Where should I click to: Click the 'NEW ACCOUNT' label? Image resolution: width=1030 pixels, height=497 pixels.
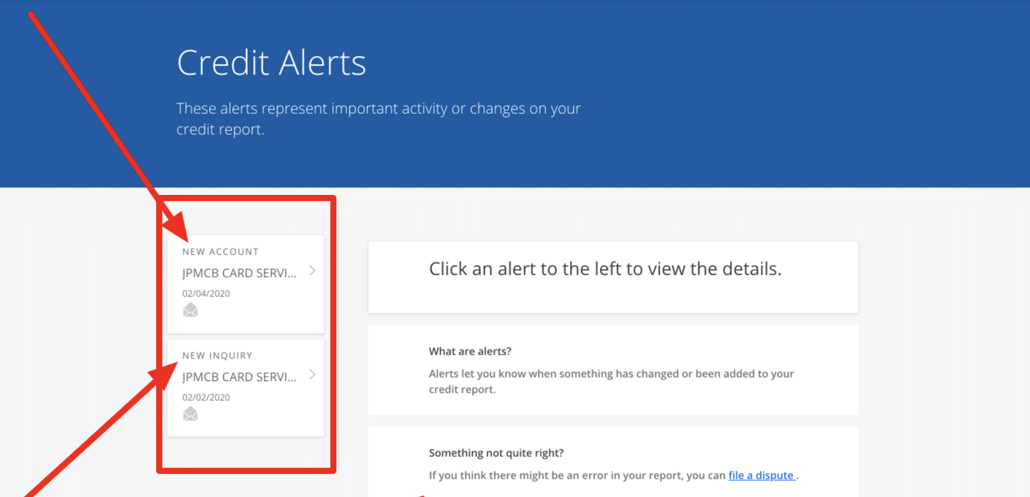(x=220, y=252)
